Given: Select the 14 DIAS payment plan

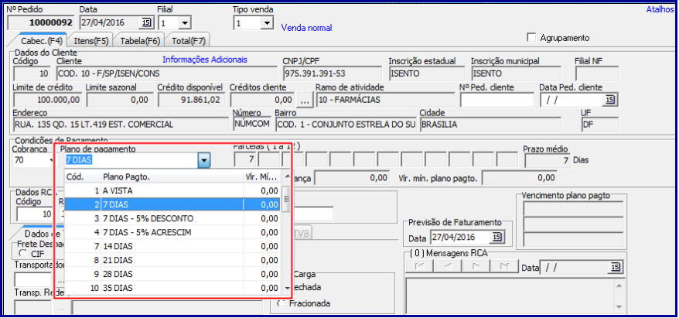Looking at the screenshot, I should tap(172, 246).
